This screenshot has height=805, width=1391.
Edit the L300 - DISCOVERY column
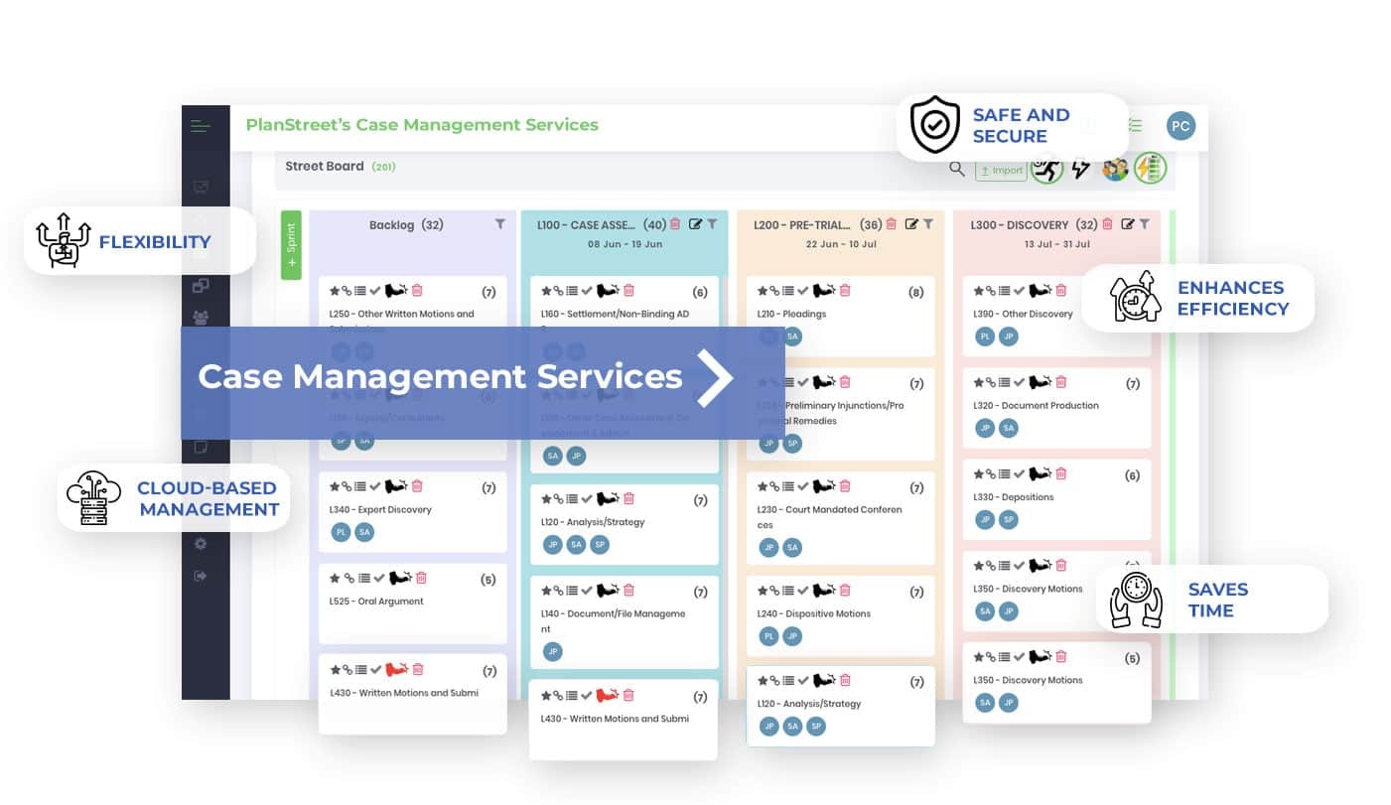coord(1127,224)
